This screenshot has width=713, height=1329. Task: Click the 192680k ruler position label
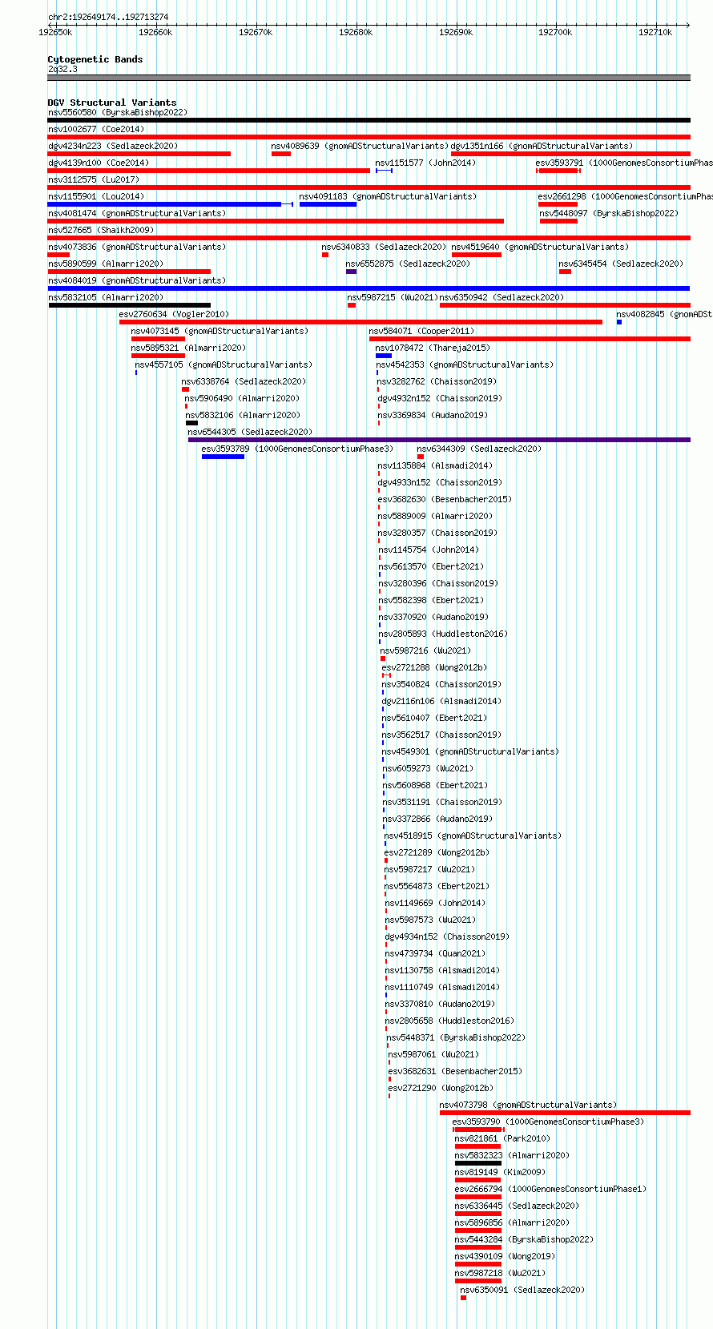point(355,32)
